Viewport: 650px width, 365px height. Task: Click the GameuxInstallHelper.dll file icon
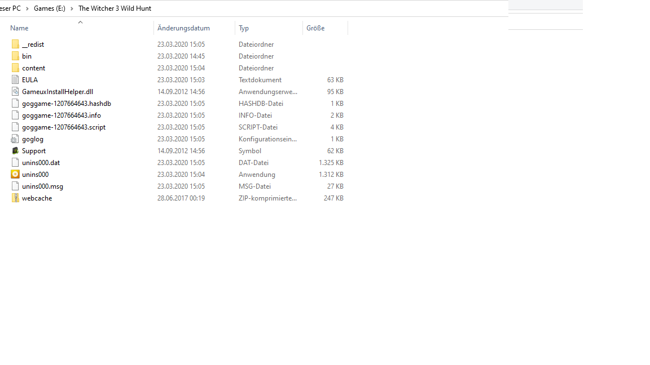(x=15, y=92)
